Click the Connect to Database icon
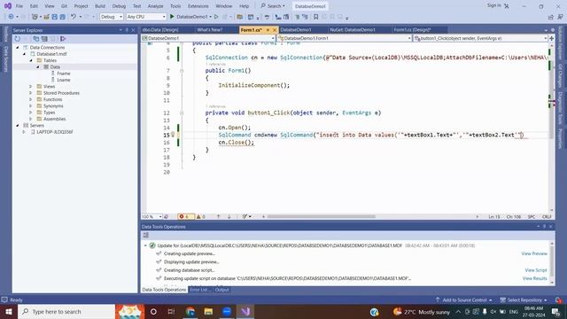The image size is (567, 319). tap(35, 39)
